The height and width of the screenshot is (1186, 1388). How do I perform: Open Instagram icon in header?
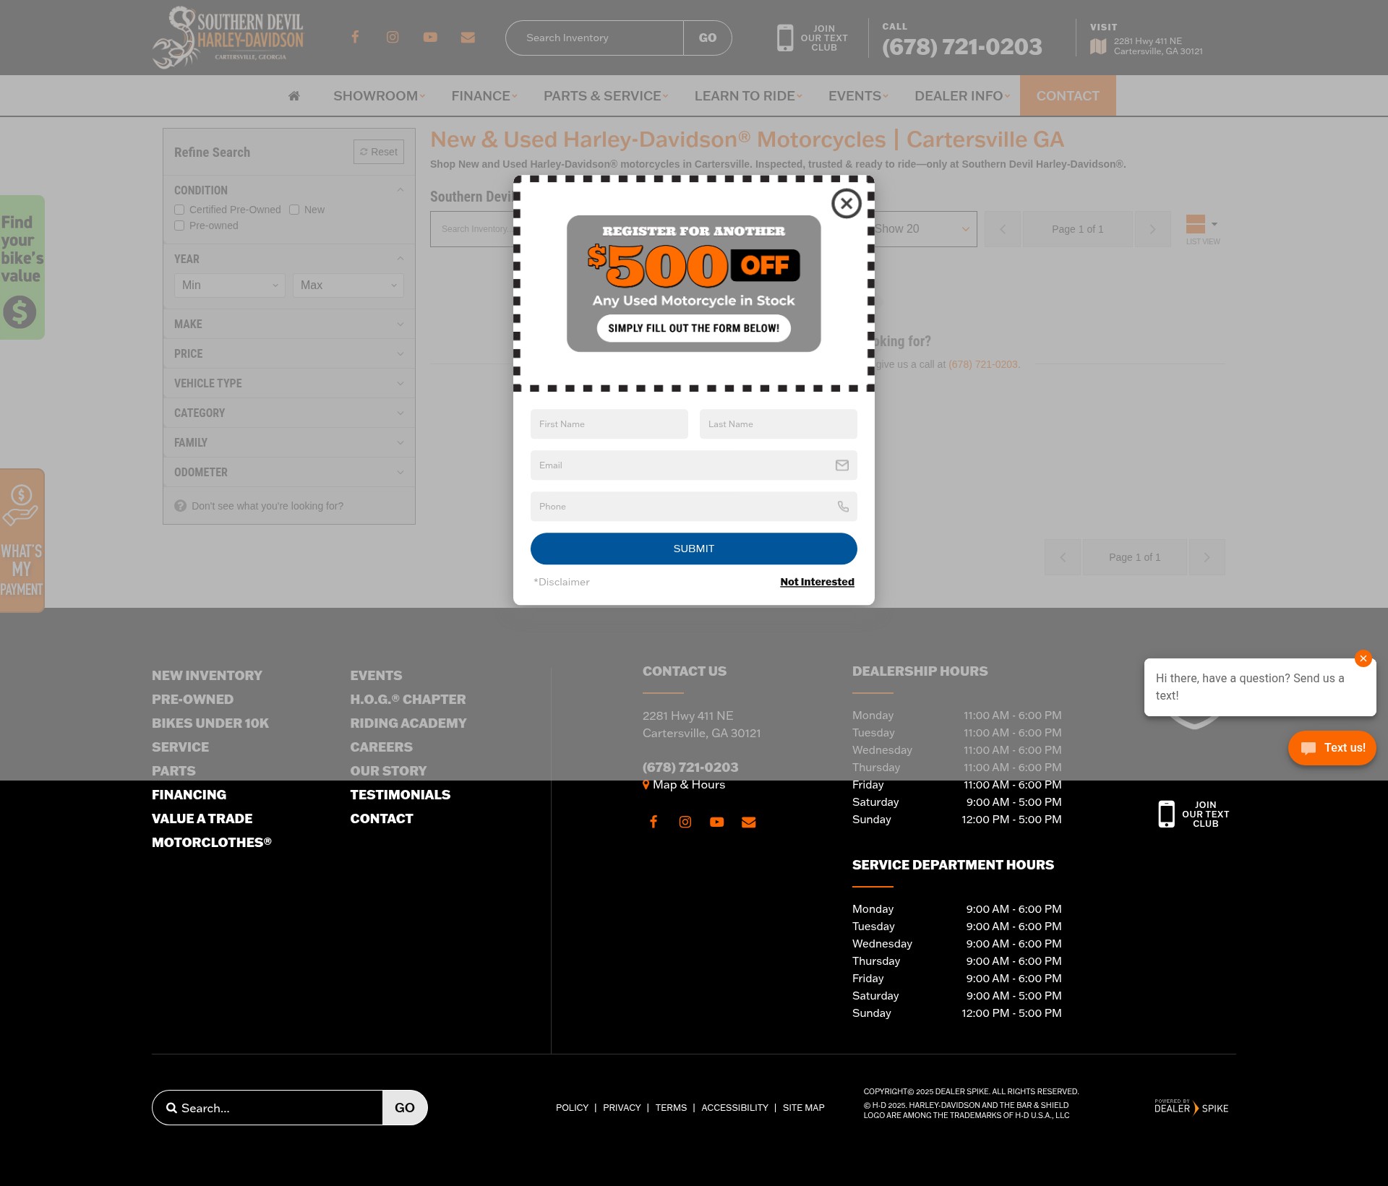click(x=393, y=37)
